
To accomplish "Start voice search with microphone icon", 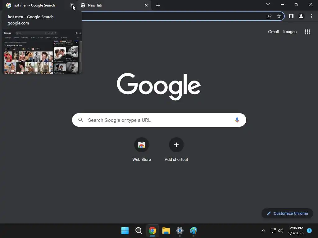I will (237, 120).
